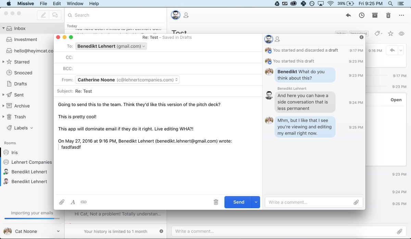Open the Help menu
Image resolution: width=411 pixels, height=239 pixels.
pyautogui.click(x=94, y=3)
